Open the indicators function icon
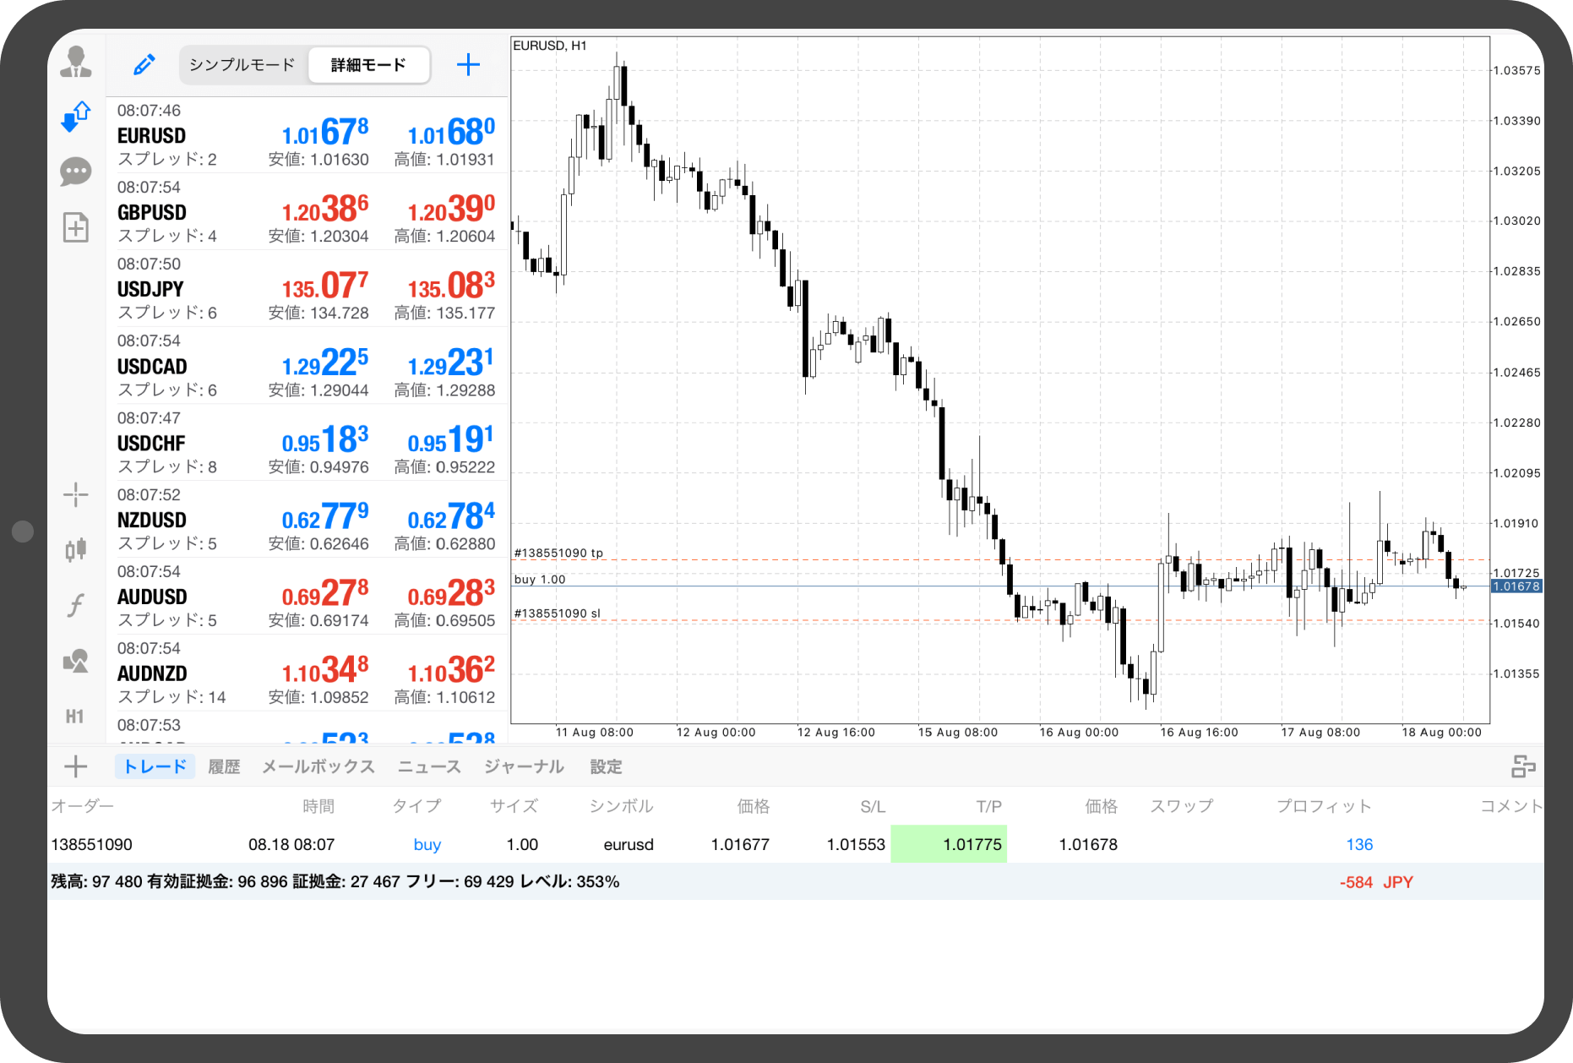 (x=76, y=605)
